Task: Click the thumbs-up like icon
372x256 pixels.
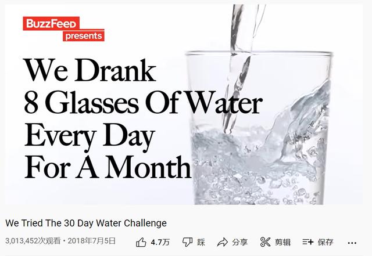Action: [141, 242]
